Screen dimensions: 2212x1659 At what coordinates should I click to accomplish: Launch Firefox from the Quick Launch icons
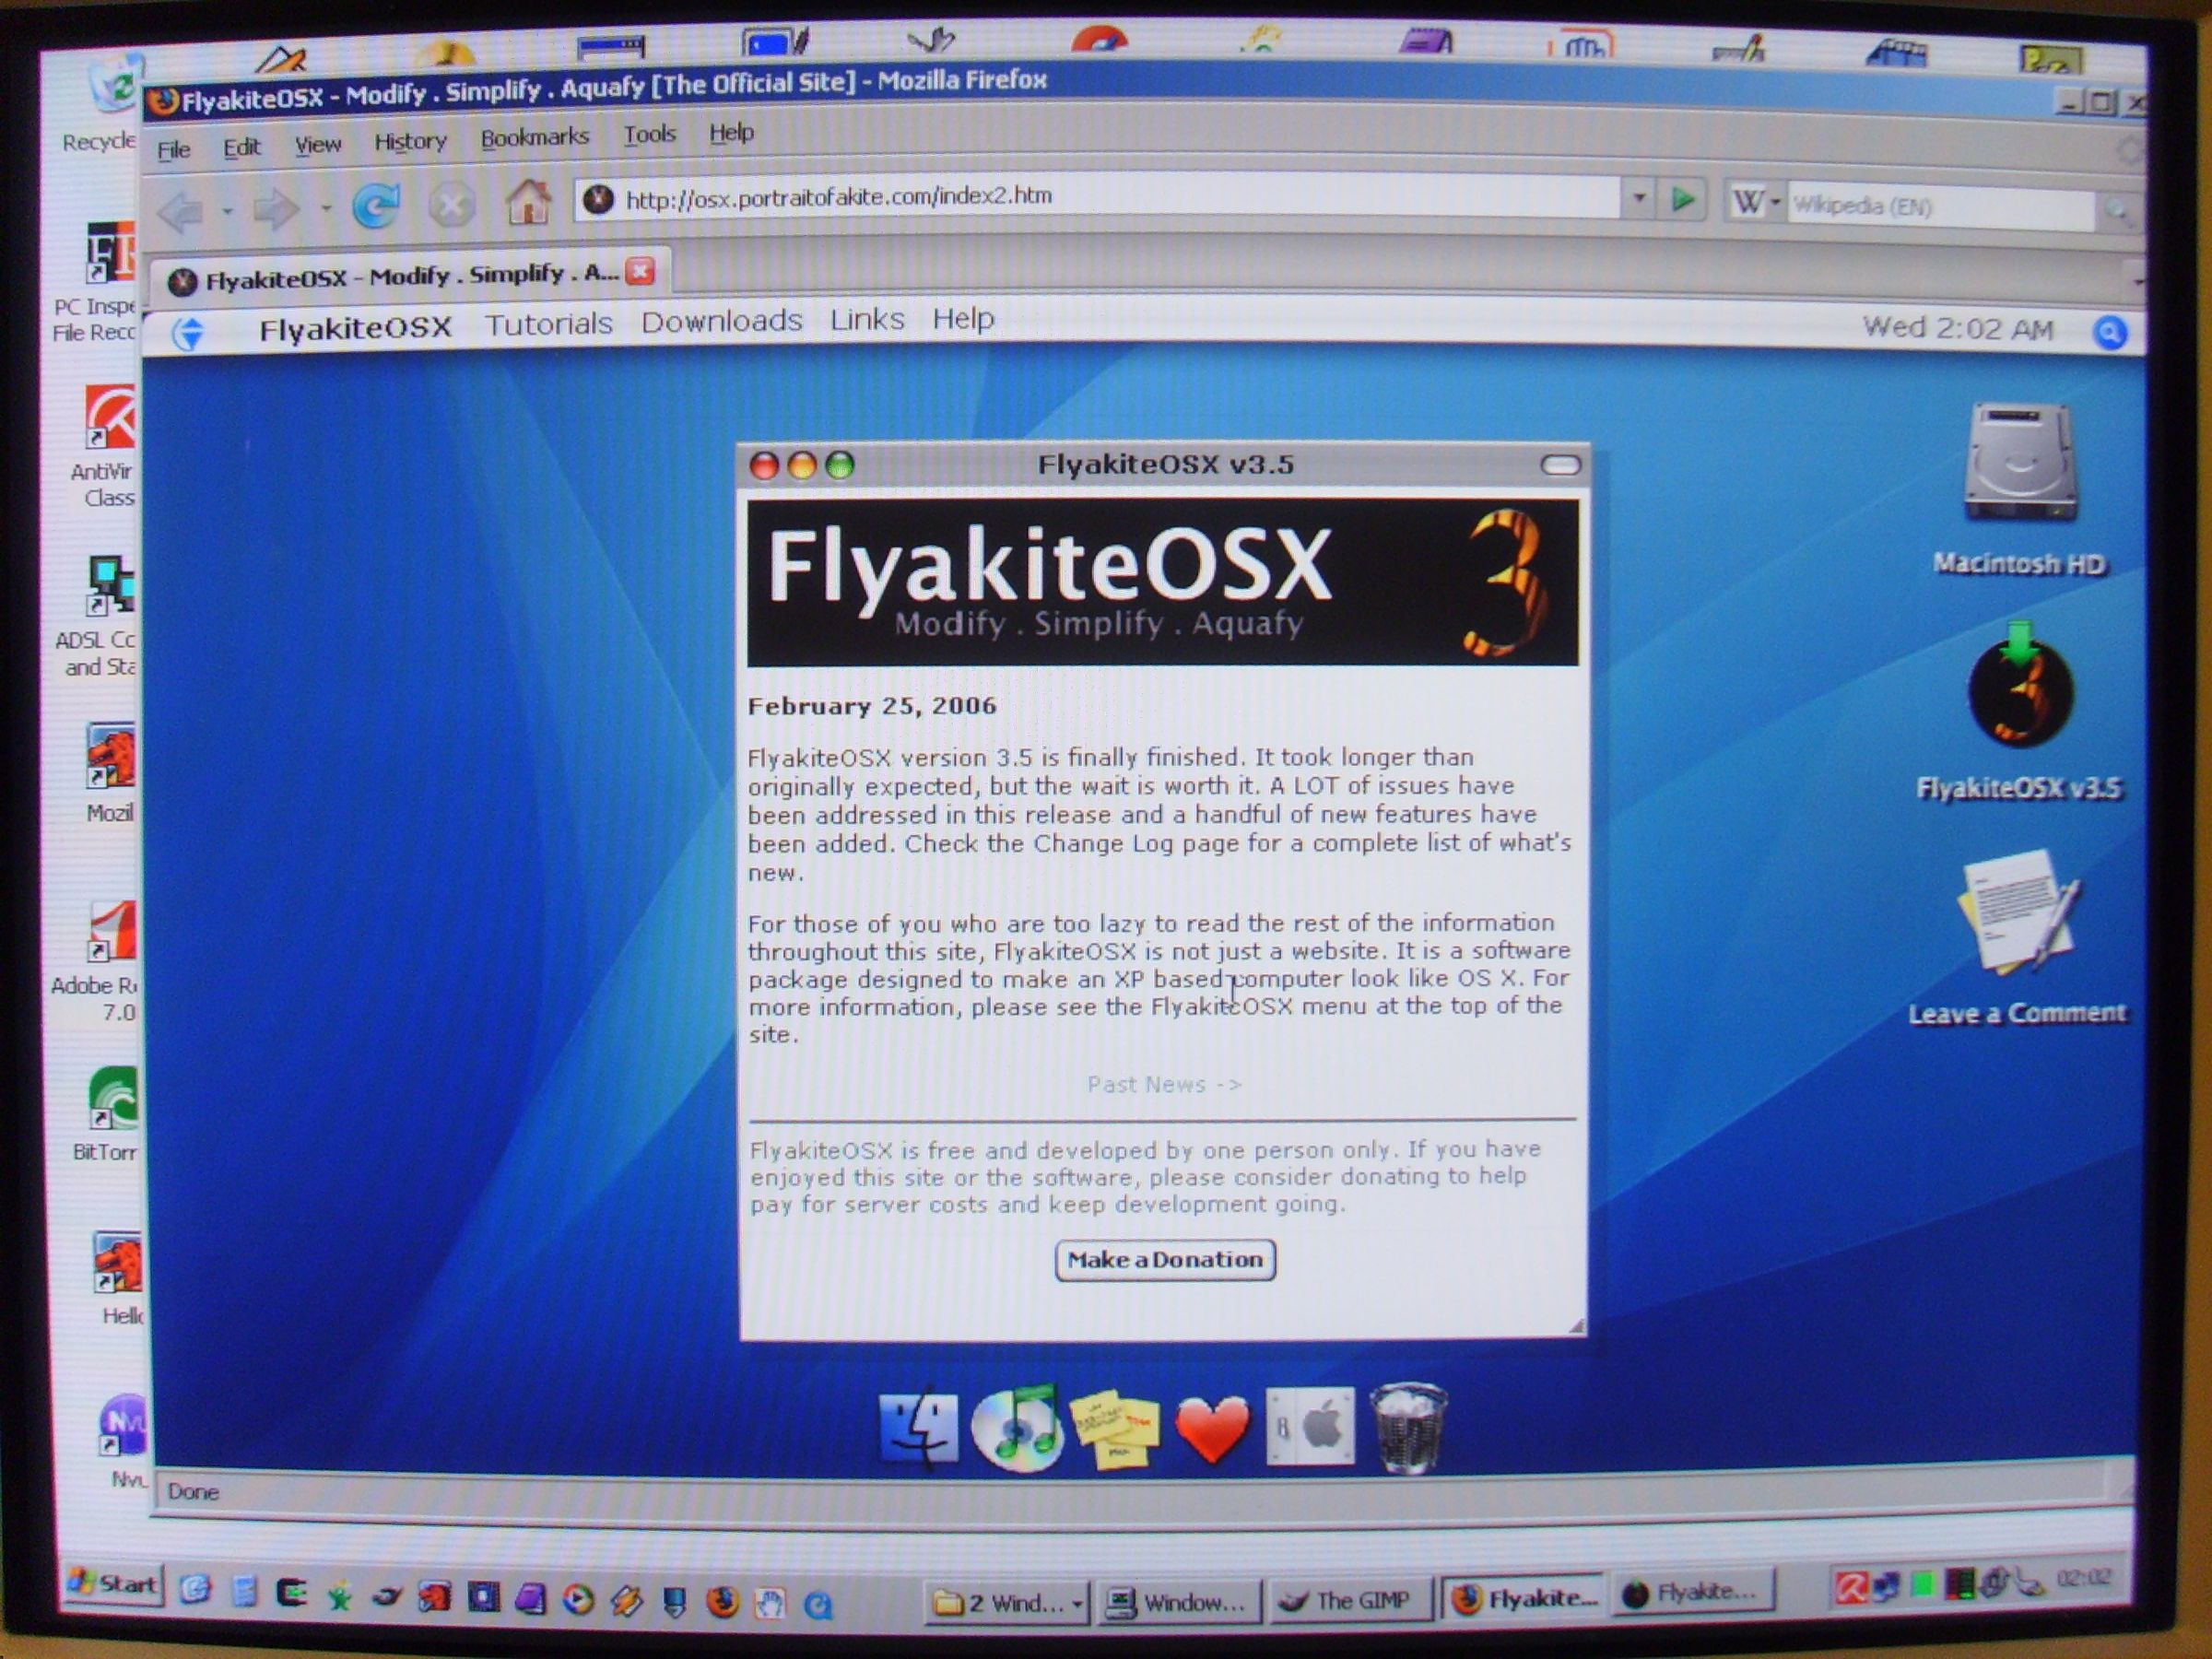pos(720,1603)
